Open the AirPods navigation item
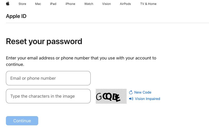 point(125,4)
